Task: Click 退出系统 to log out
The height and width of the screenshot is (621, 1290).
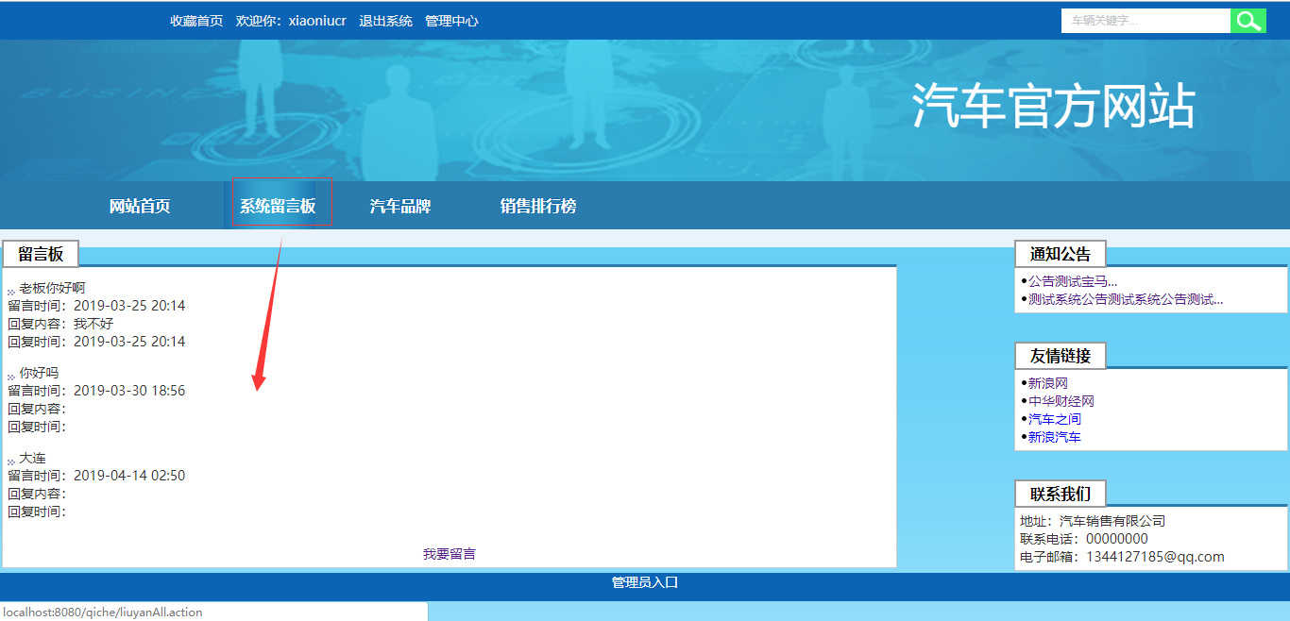Action: pyautogui.click(x=385, y=21)
